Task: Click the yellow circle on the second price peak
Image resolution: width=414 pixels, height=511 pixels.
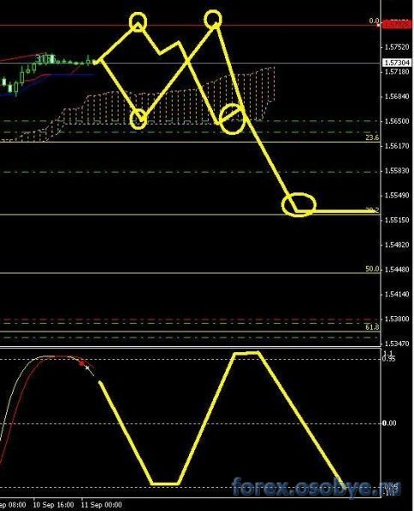Action: pyautogui.click(x=213, y=19)
